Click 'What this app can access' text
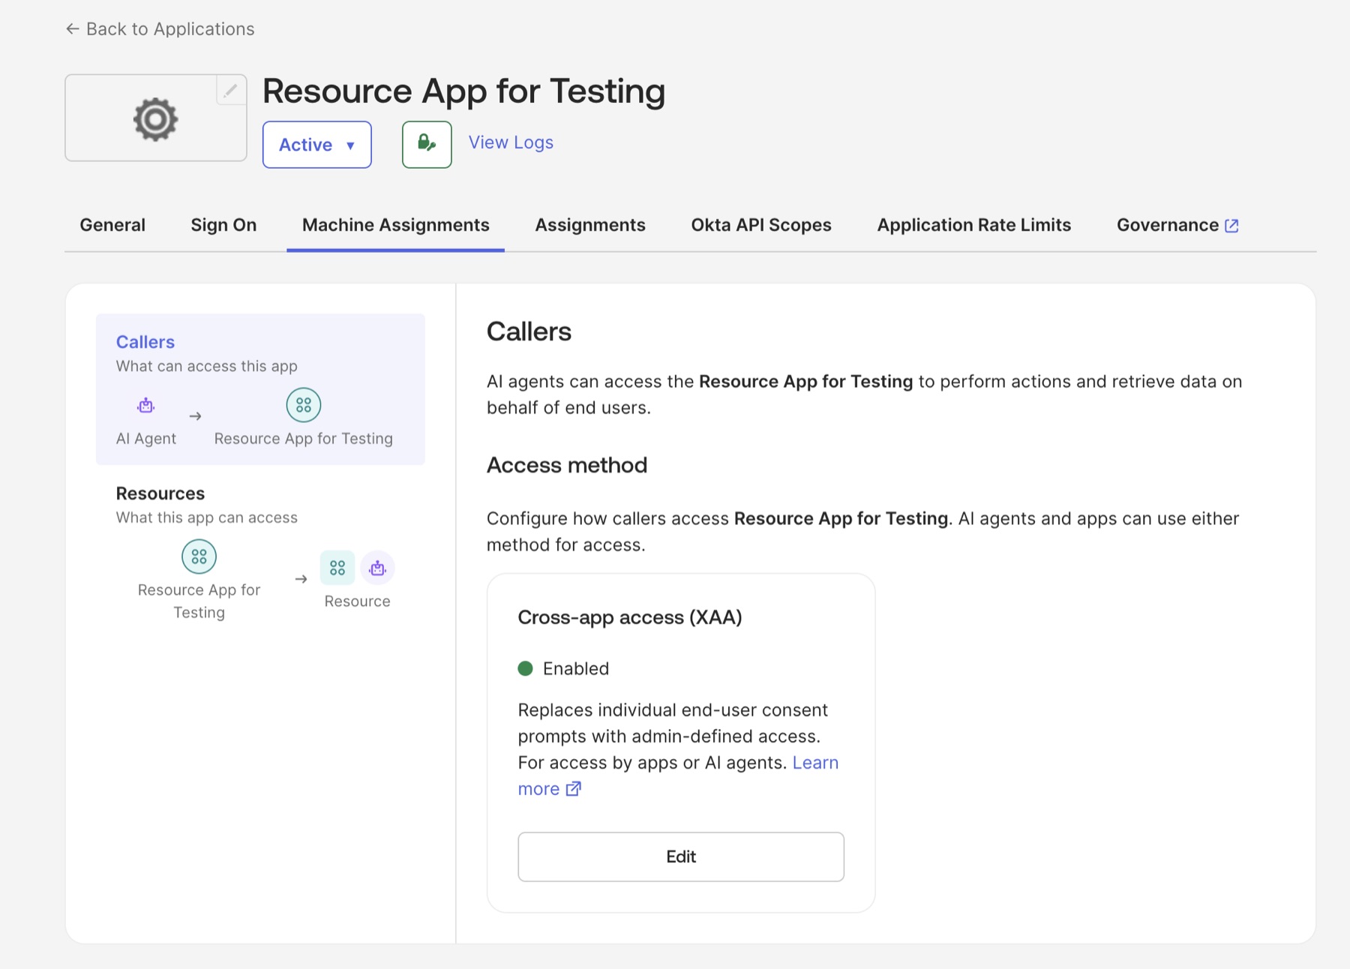 [x=207, y=517]
